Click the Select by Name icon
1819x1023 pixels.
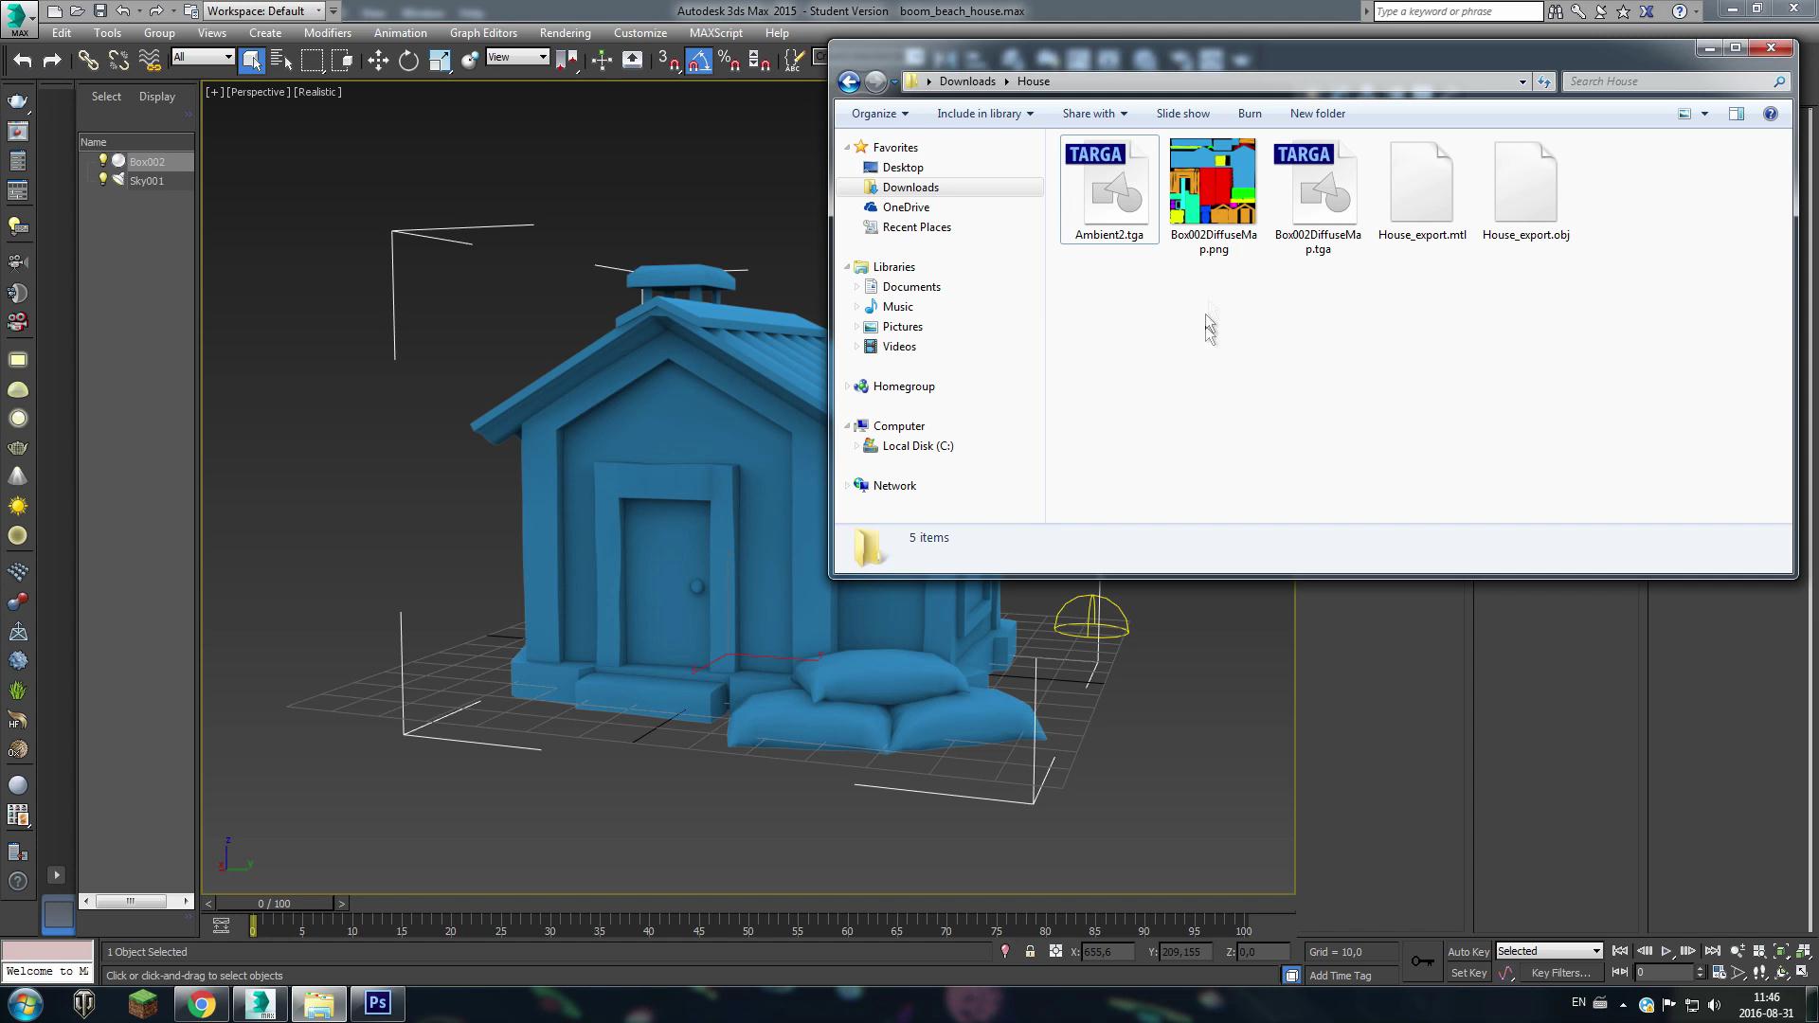coord(281,61)
